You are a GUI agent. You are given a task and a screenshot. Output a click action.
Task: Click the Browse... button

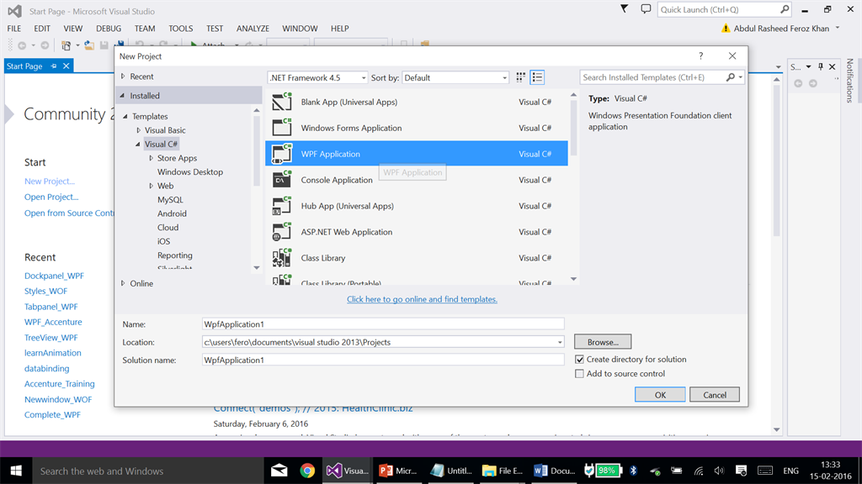click(603, 342)
